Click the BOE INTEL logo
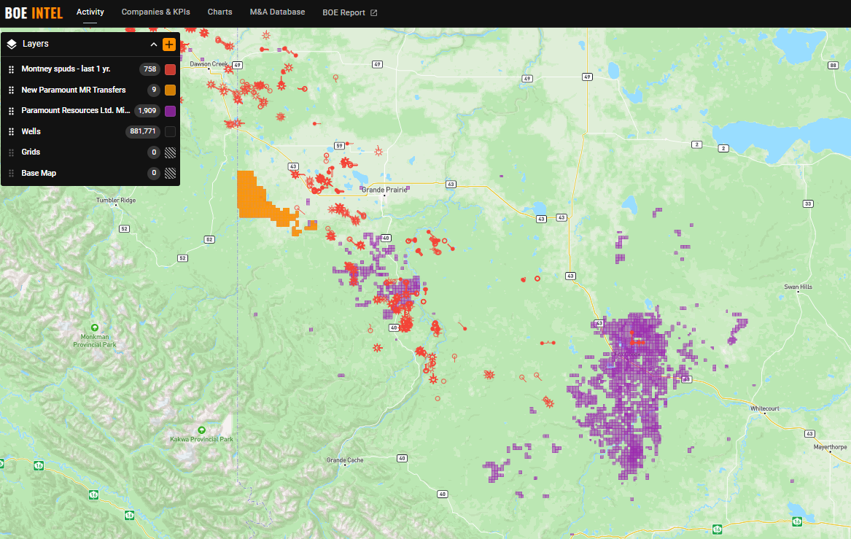This screenshot has width=851, height=539. coord(34,12)
